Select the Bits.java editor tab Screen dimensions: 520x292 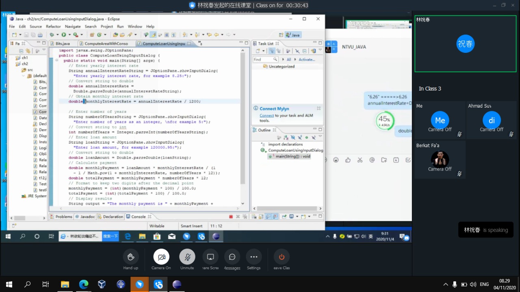63,43
